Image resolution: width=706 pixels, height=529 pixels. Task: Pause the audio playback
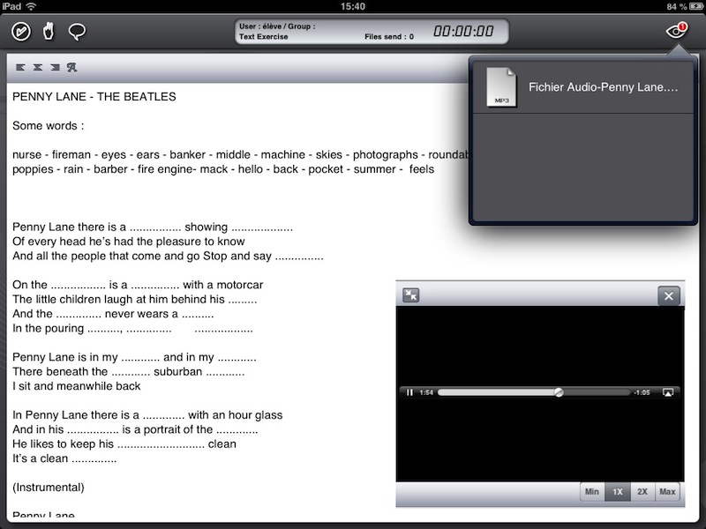coord(410,392)
